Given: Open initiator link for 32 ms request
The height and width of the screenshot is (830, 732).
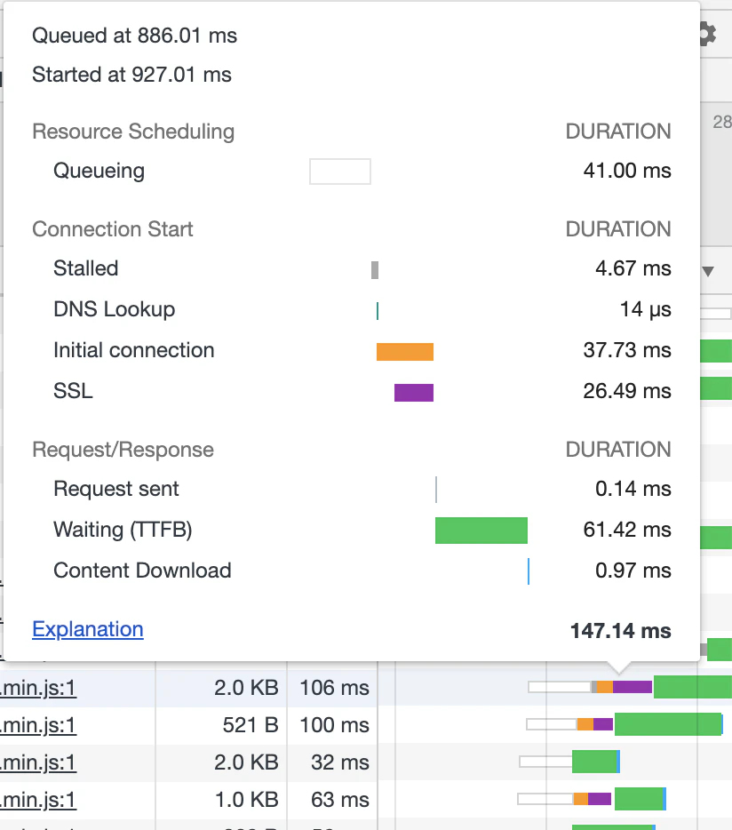Looking at the screenshot, I should [x=38, y=762].
